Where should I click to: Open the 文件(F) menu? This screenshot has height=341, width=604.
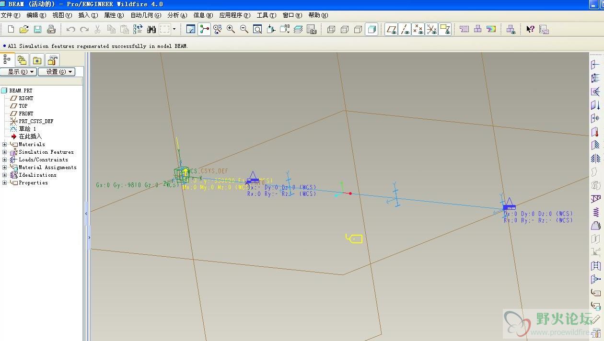pyautogui.click(x=11, y=15)
